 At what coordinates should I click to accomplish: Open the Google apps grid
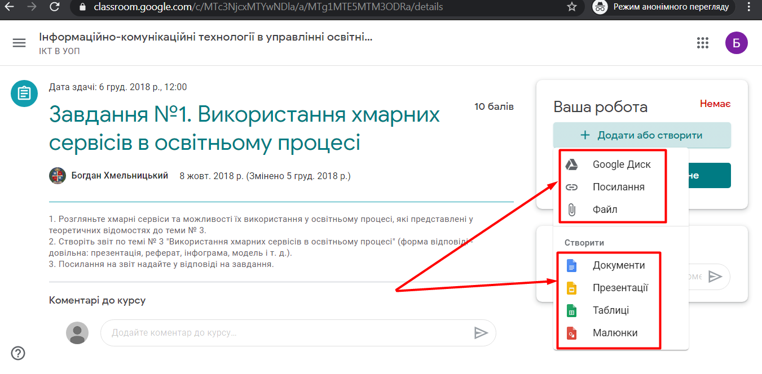(x=702, y=43)
